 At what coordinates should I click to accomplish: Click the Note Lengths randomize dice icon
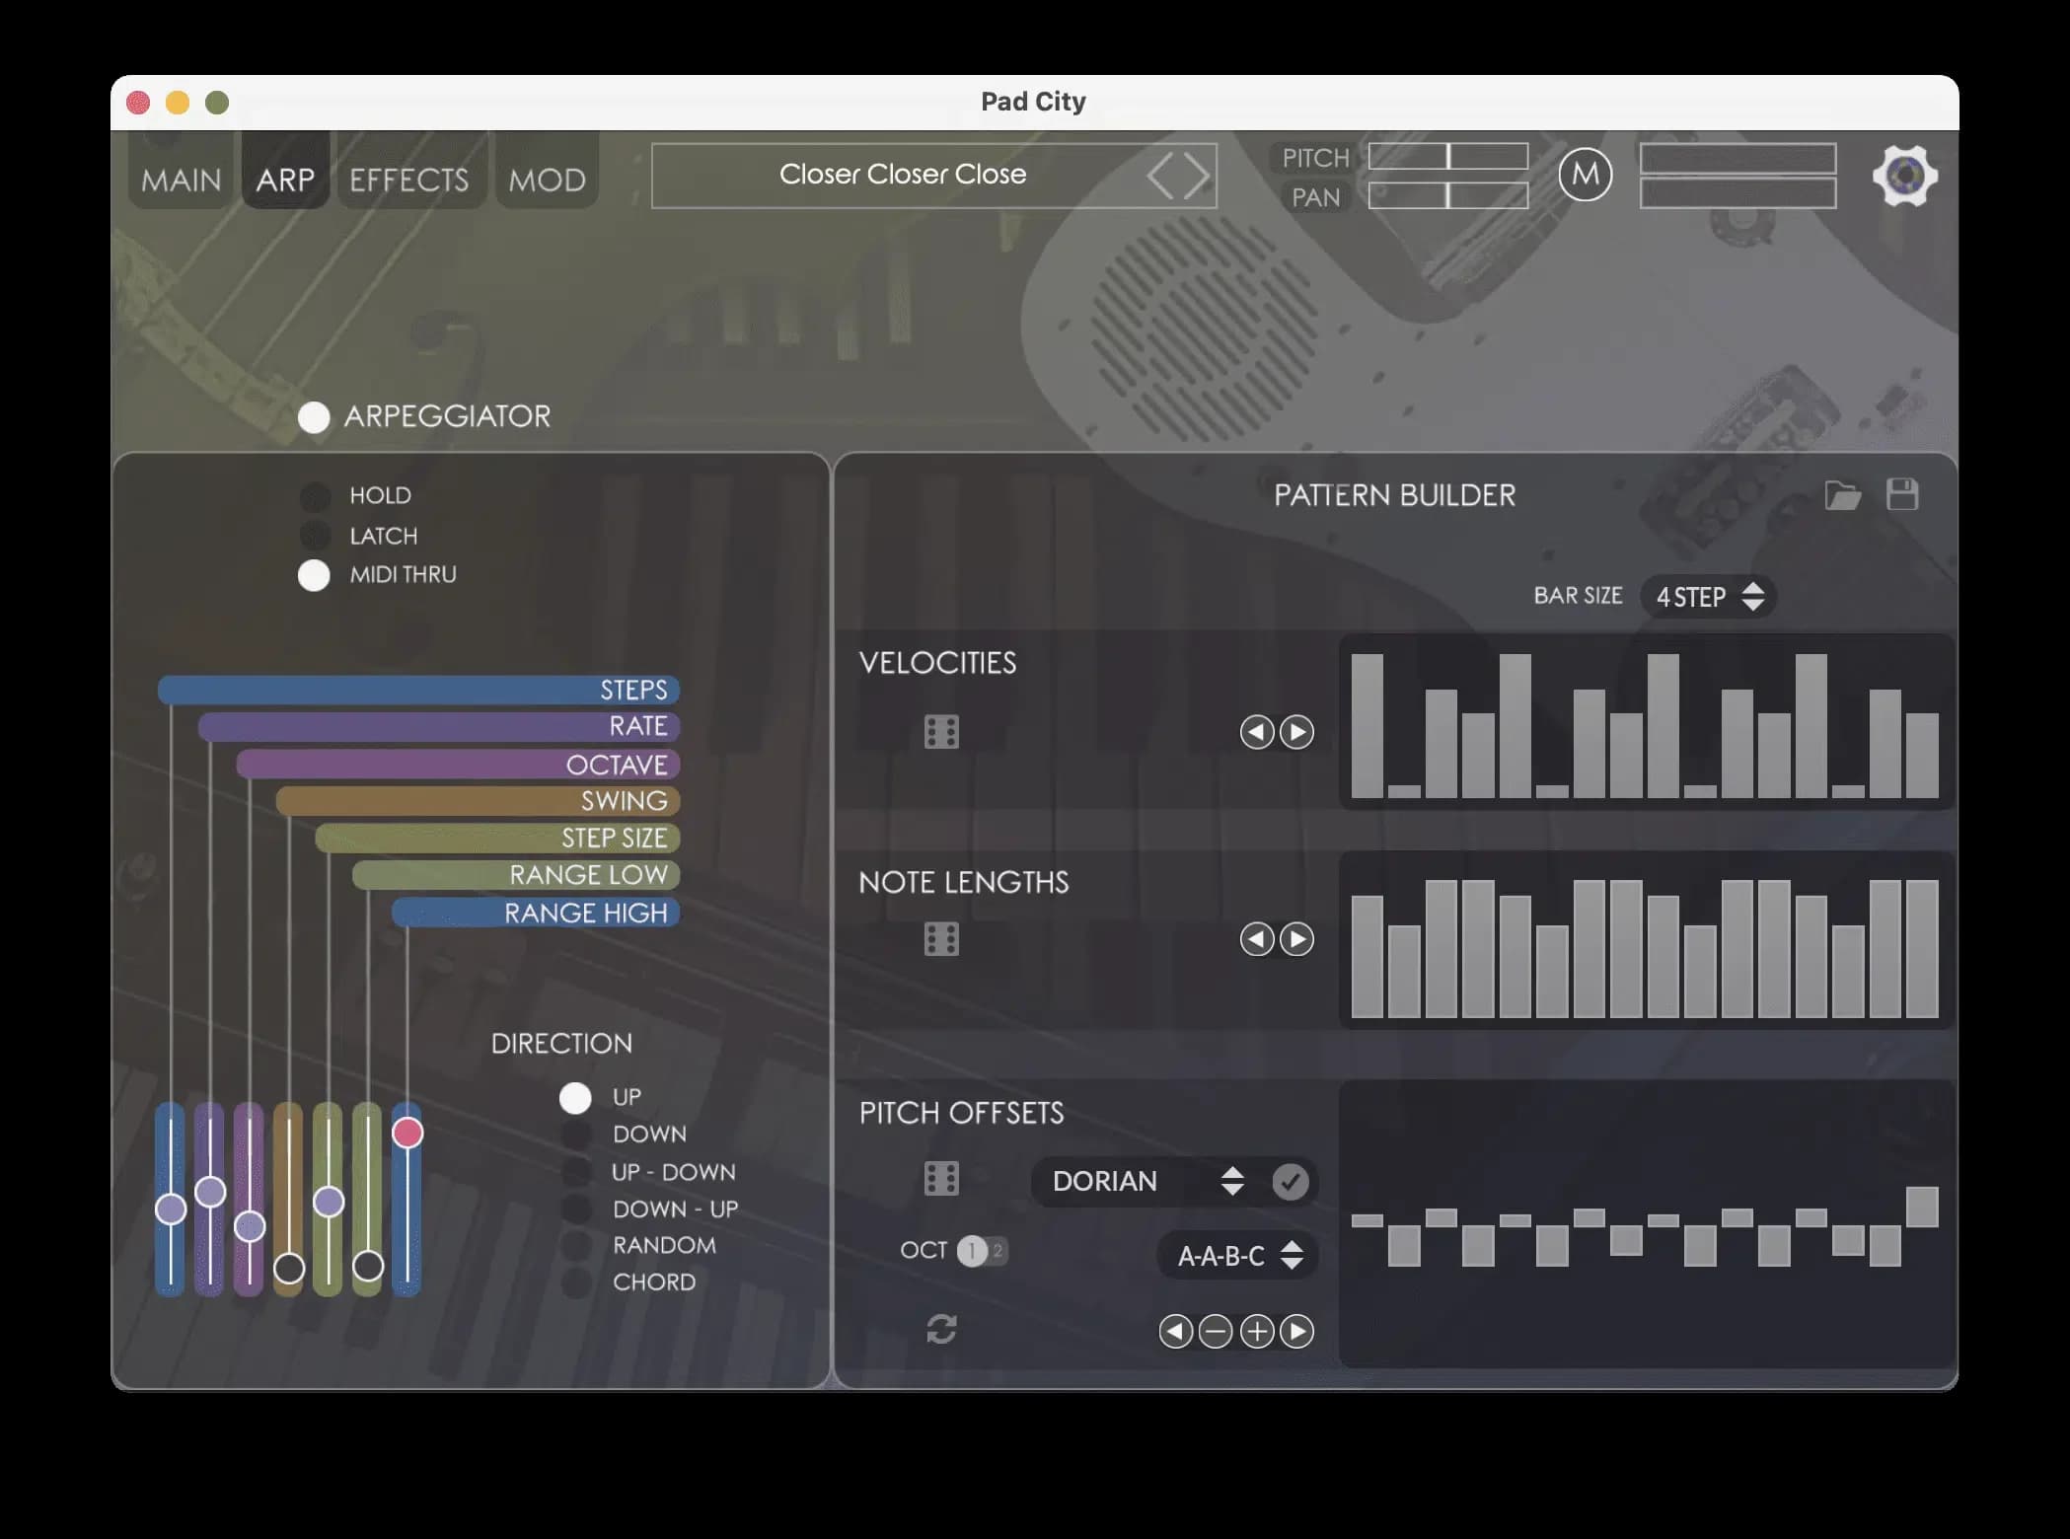(x=941, y=939)
